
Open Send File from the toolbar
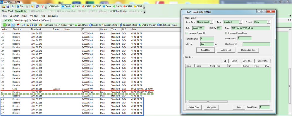point(95,25)
